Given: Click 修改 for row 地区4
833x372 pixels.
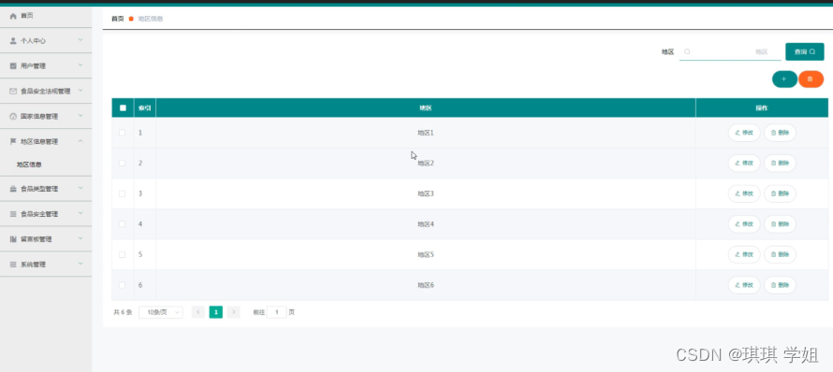Looking at the screenshot, I should (x=744, y=224).
